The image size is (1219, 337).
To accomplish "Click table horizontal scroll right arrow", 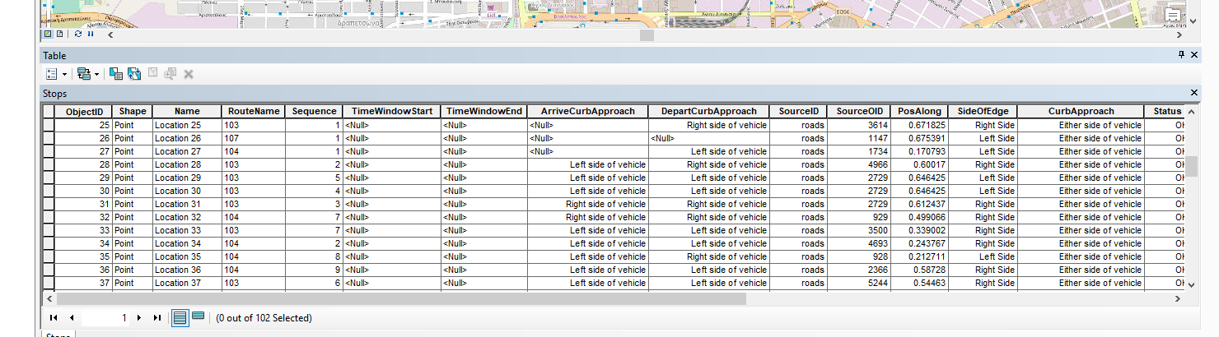I will pos(1178,298).
